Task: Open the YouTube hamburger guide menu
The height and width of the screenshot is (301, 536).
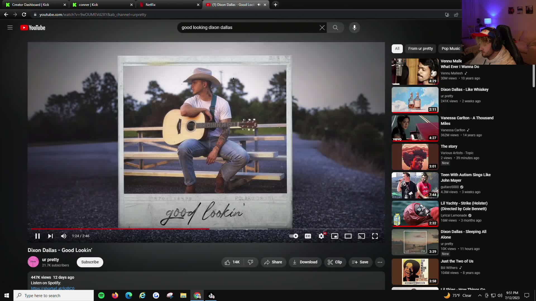Action: pos(10,28)
